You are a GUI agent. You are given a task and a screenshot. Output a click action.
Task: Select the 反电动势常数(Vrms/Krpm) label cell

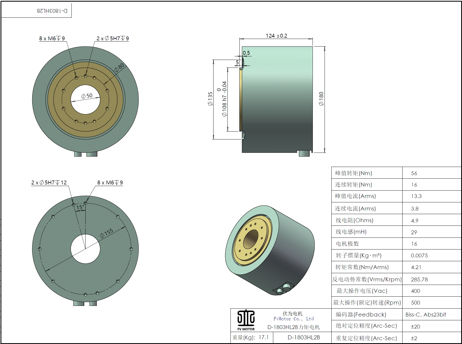coord(367,279)
